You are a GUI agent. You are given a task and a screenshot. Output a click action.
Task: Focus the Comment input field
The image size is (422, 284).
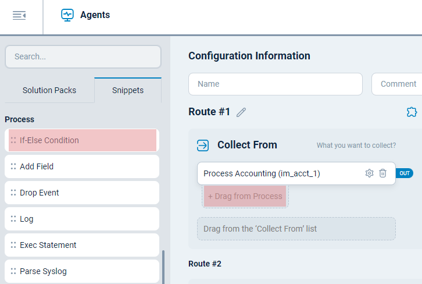(x=398, y=84)
